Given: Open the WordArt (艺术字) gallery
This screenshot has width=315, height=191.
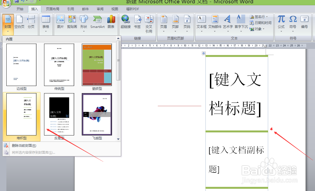Looking at the screenshot, I should 228,23.
